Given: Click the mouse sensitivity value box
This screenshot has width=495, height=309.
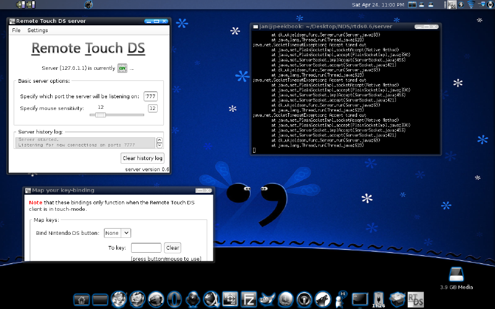Looking at the screenshot, I should click(152, 108).
